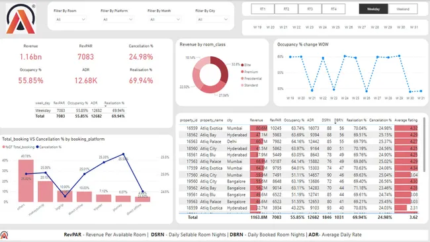This screenshot has width=430, height=242.
Task: Click the Standard legend color marker
Action: [x=242, y=85]
